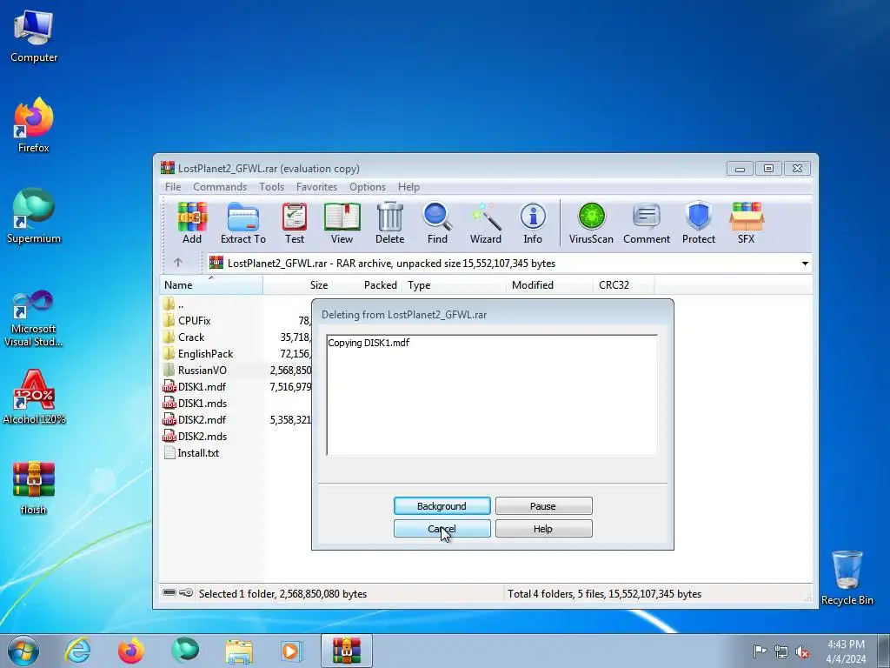890x668 pixels.
Task: Sort list by Name column header
Action: point(211,284)
